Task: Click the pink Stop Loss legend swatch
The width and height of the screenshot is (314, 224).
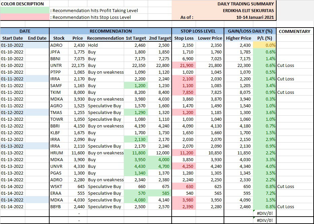Action: [25, 17]
